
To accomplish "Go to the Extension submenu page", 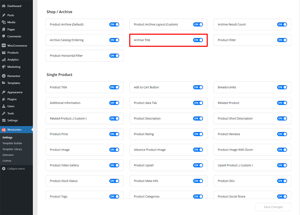I will (8, 155).
